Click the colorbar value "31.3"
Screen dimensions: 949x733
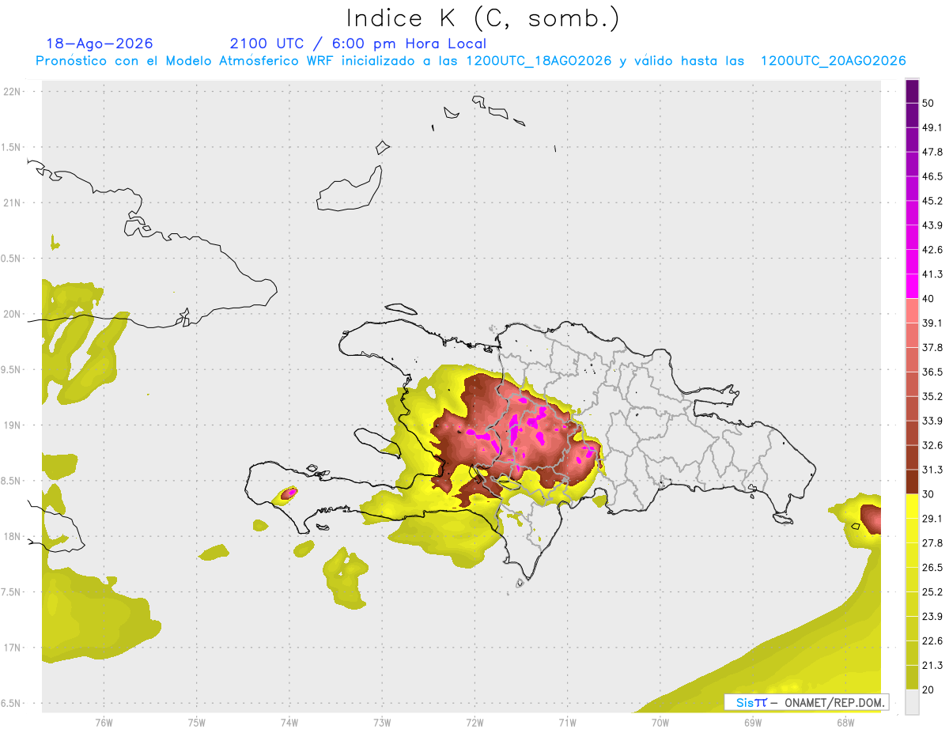coord(932,470)
